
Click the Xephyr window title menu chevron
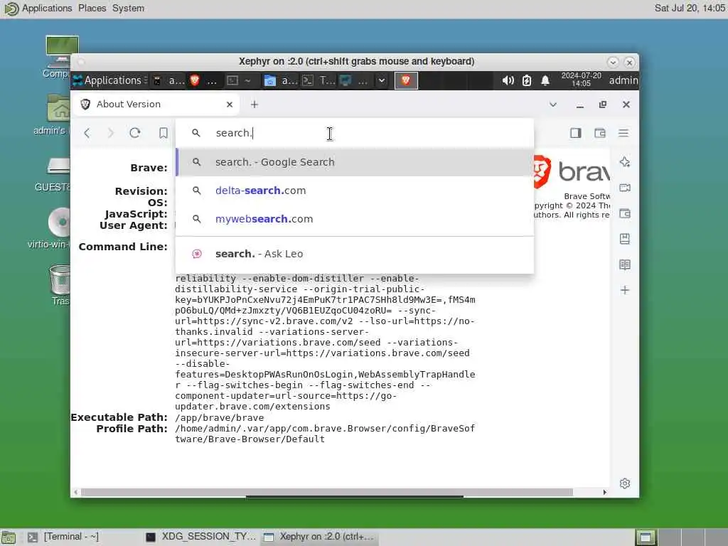pyautogui.click(x=612, y=62)
